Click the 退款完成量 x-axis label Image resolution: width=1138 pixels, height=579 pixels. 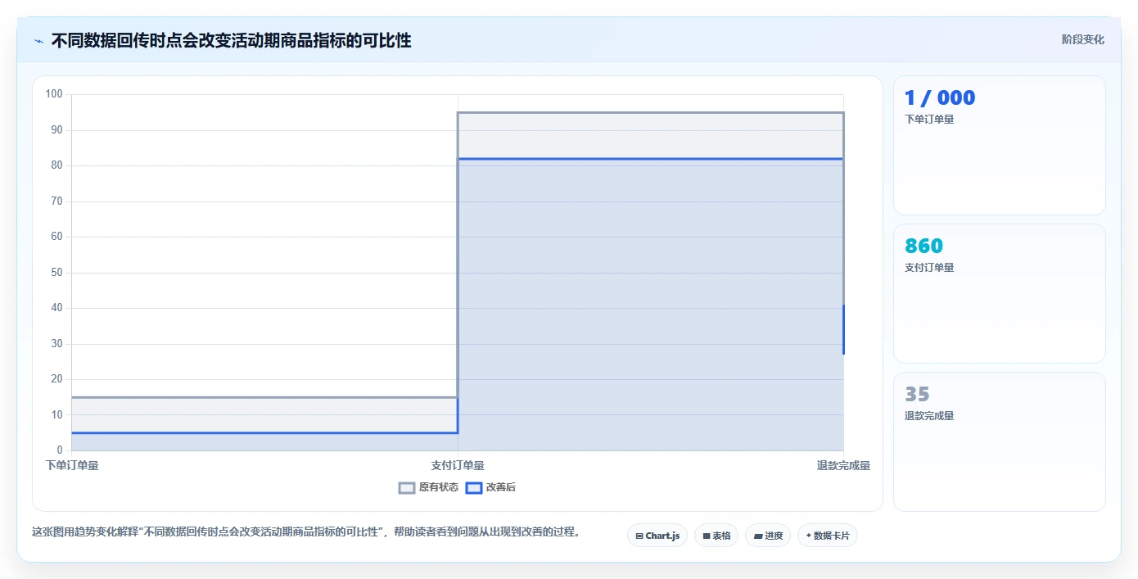843,465
